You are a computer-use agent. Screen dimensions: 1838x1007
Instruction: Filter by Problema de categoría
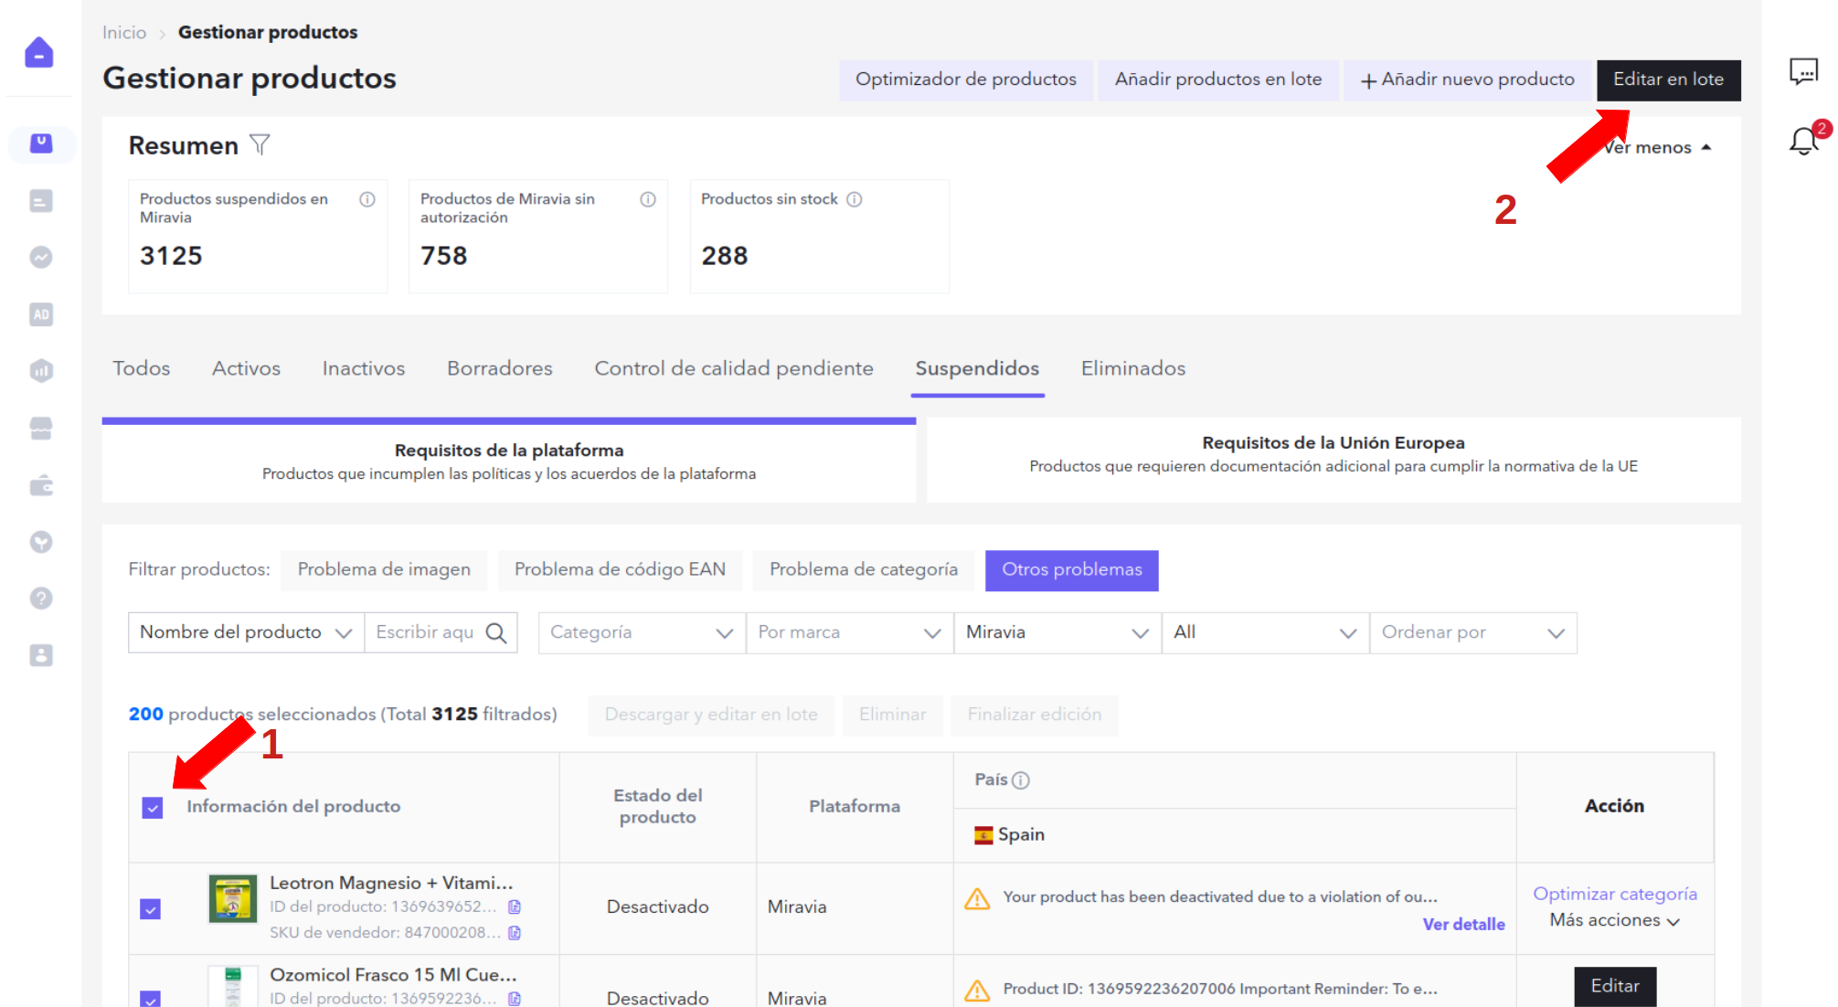(864, 569)
